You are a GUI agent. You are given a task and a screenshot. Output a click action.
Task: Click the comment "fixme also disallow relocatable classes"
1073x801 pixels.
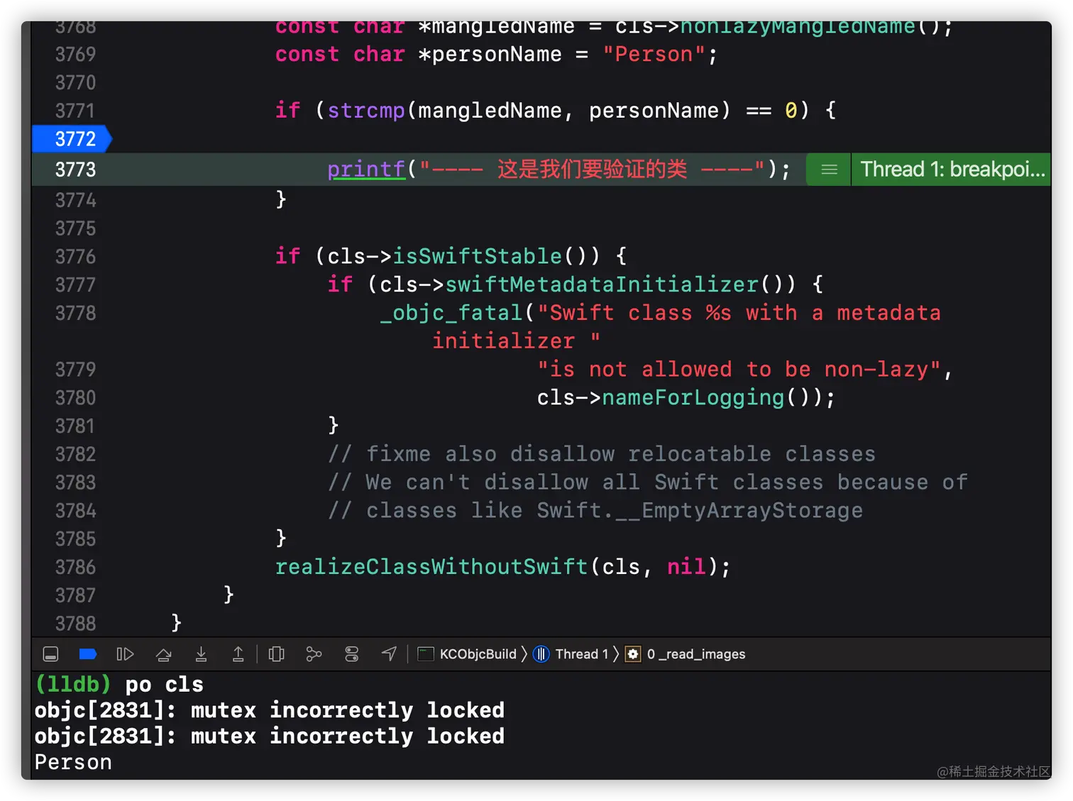click(x=602, y=454)
